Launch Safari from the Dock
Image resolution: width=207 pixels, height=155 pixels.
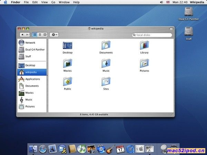43,149
